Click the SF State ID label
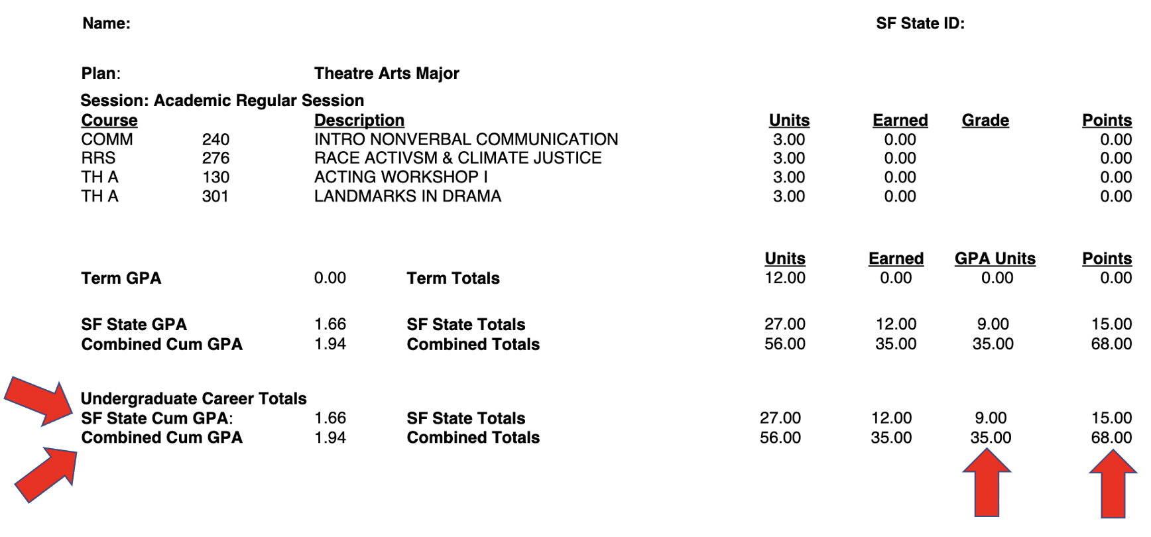Image resolution: width=1151 pixels, height=537 pixels. [920, 24]
